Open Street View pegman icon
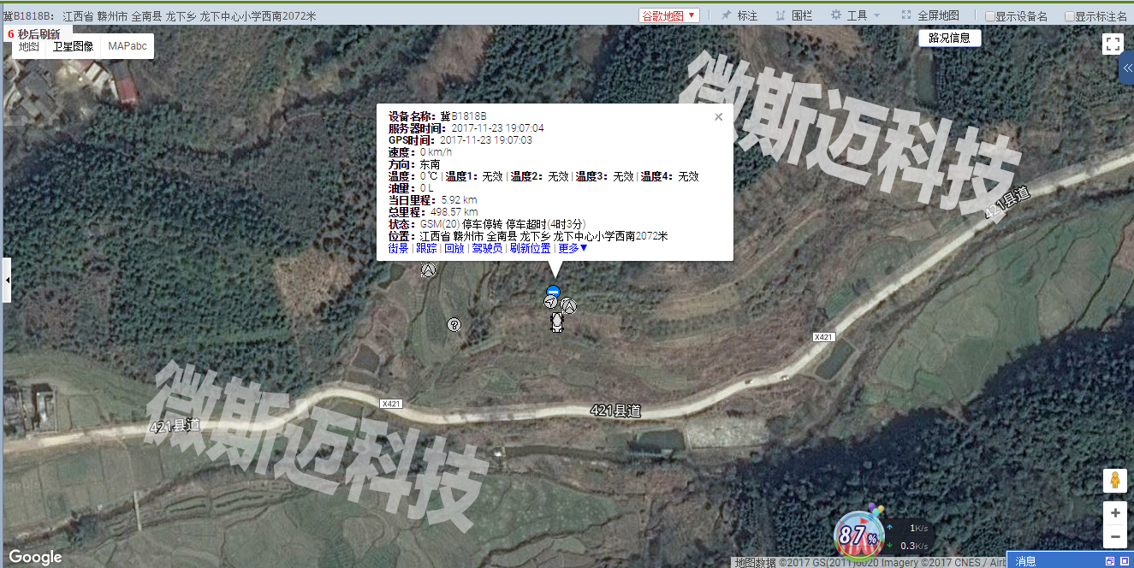 (x=1113, y=481)
